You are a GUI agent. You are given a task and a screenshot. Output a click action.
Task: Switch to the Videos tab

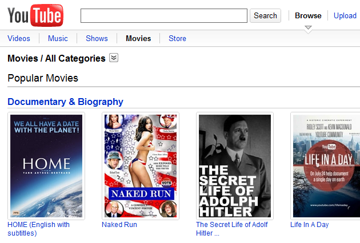(x=19, y=38)
